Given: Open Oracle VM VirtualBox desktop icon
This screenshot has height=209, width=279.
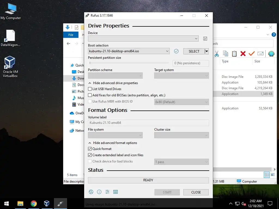Looking at the screenshot, I should click(10, 67).
